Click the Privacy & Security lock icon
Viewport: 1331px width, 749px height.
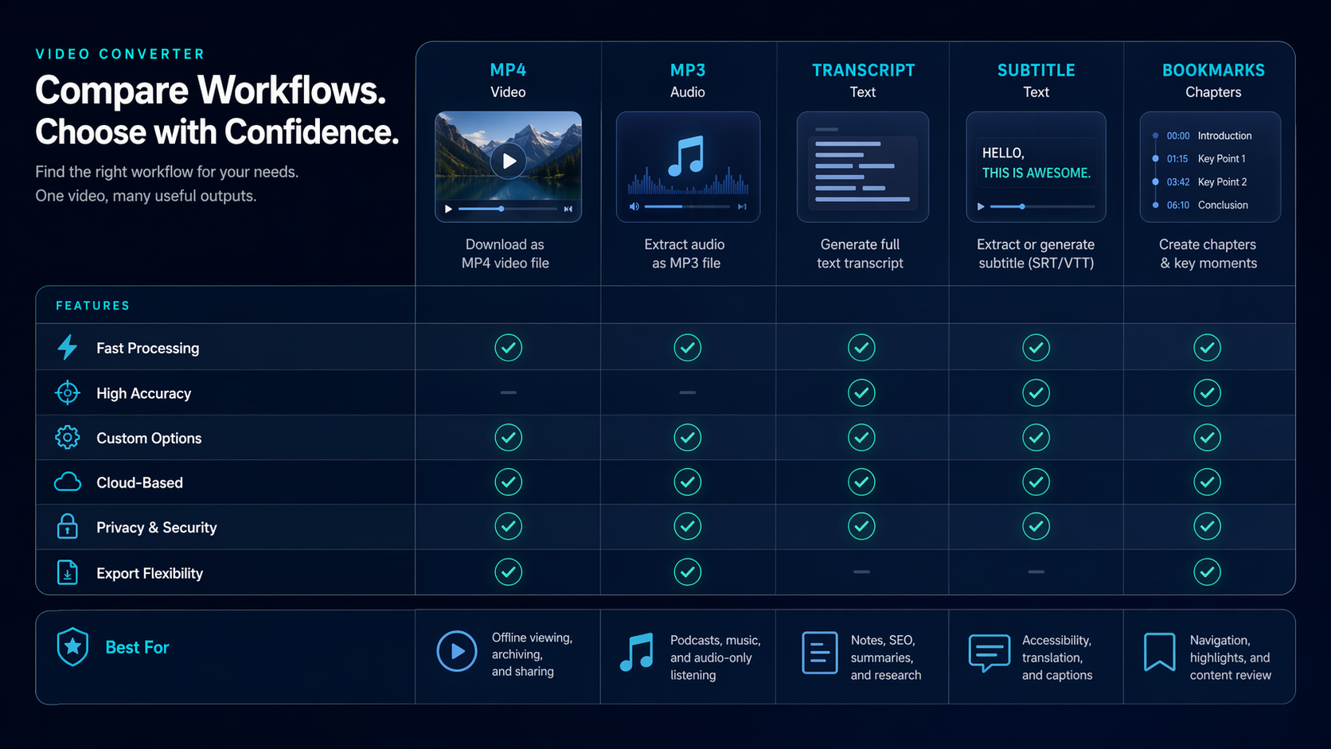[x=68, y=527]
